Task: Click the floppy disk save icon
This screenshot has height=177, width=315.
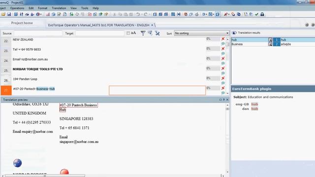Action: tap(9, 14)
